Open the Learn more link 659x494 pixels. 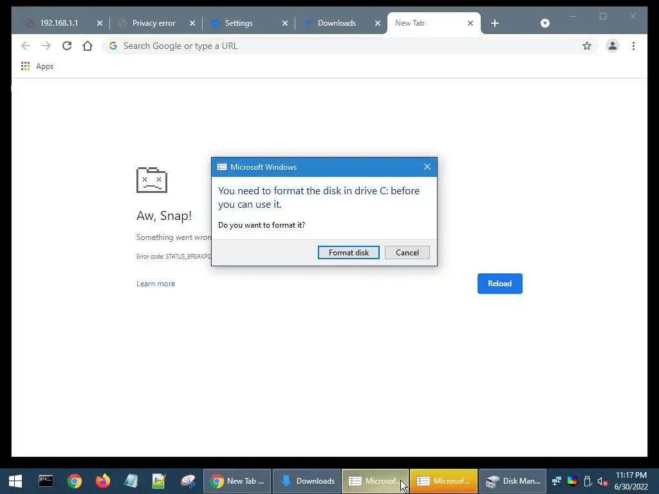pyautogui.click(x=156, y=284)
